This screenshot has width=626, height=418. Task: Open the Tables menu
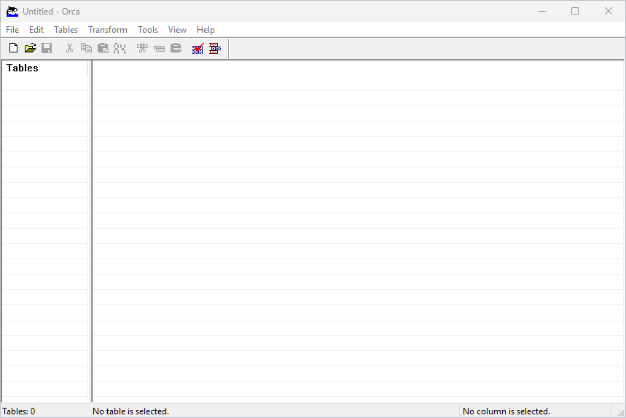pos(66,30)
